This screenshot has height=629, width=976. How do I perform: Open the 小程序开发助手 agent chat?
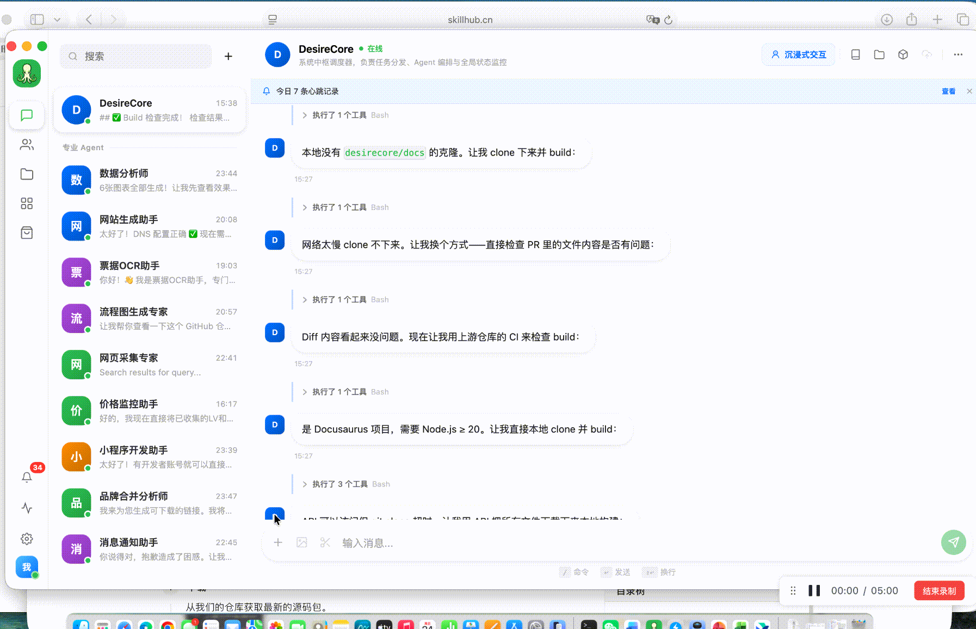click(150, 457)
